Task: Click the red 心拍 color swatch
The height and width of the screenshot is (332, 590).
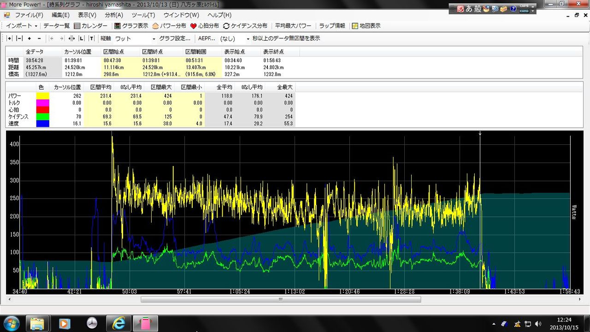Action: coord(42,110)
